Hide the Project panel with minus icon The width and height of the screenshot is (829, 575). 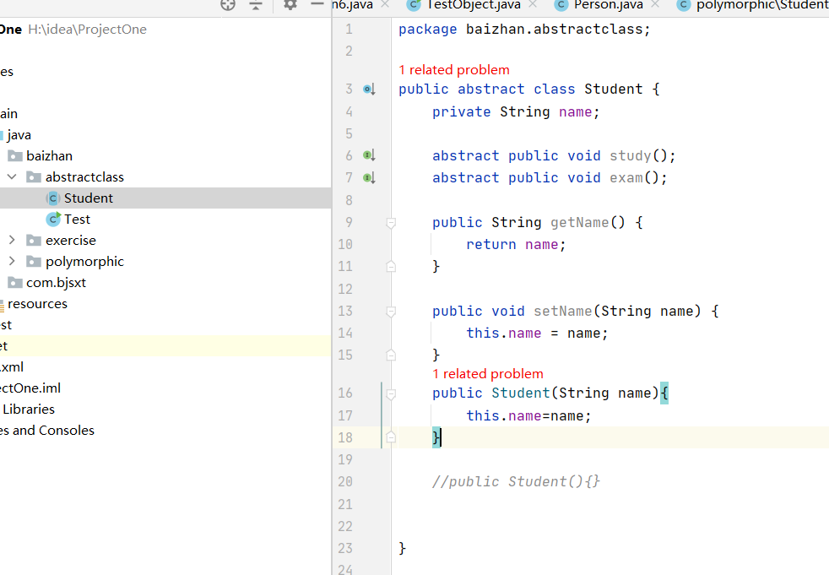pyautogui.click(x=317, y=4)
